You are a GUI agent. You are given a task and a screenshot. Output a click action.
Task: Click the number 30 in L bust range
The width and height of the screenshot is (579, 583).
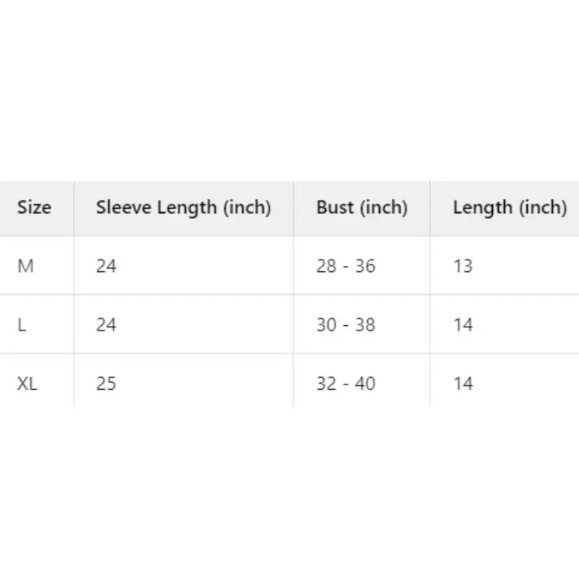point(327,325)
